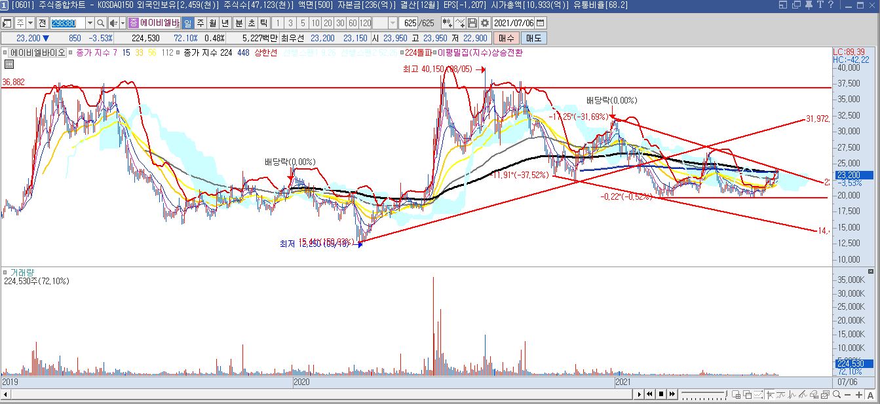Select the 30 interval button
The height and width of the screenshot is (404, 880).
tap(340, 23)
